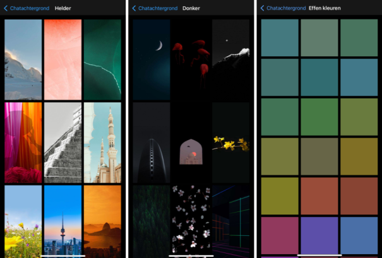This screenshot has width=382, height=258.
Task: Choose the terracotta swatch beside yellow-olive
Action: 319,196
